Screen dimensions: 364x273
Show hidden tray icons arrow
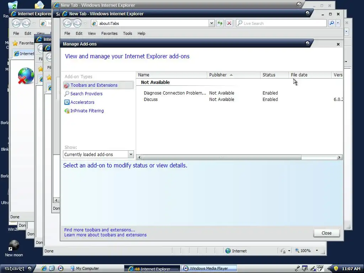pos(330,269)
